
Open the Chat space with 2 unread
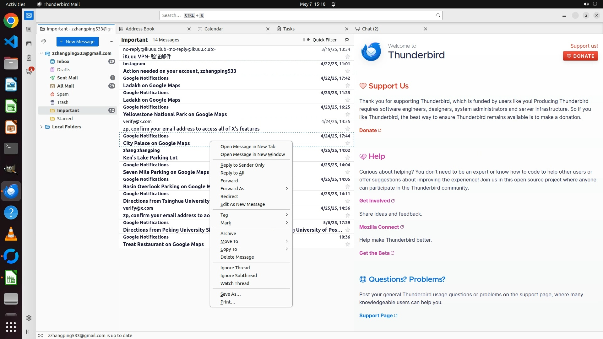(x=29, y=72)
